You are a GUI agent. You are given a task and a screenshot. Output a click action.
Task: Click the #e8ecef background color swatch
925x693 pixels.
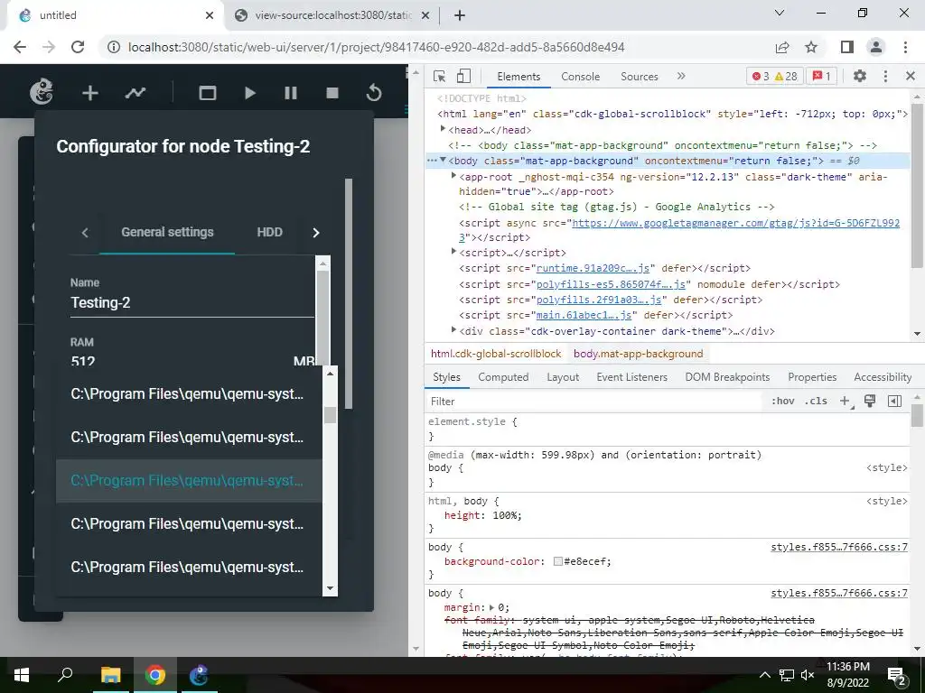coord(557,561)
